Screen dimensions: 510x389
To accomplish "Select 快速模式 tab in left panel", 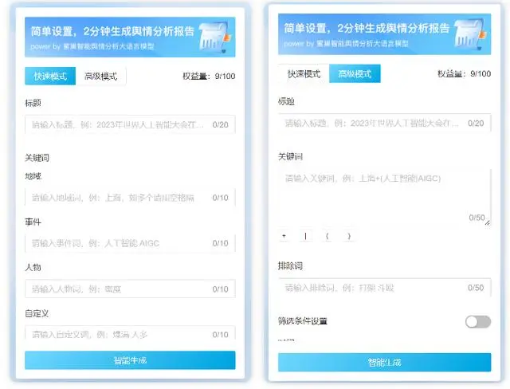I will pos(50,77).
